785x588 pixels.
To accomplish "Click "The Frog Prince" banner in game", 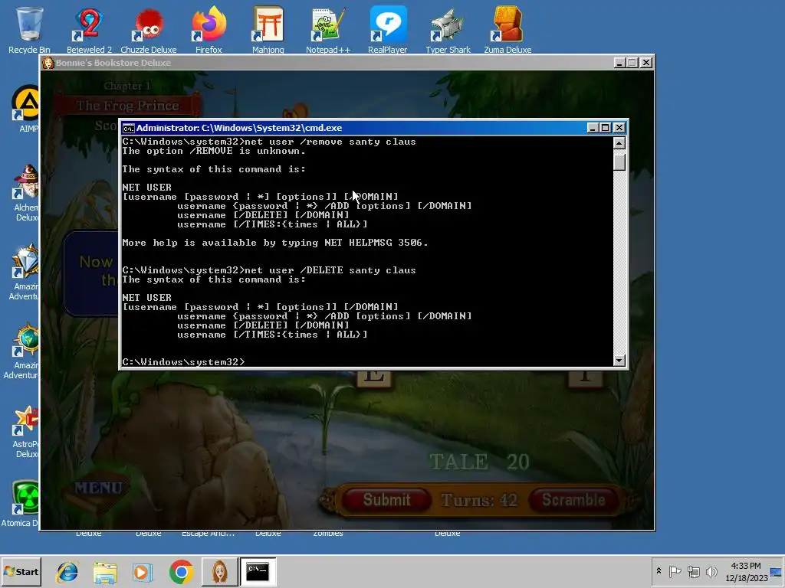I will pyautogui.click(x=128, y=106).
